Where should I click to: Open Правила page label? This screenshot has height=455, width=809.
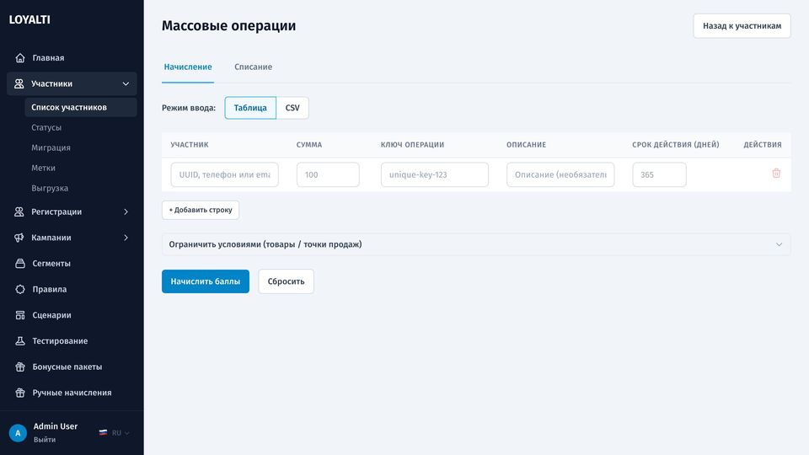click(50, 289)
